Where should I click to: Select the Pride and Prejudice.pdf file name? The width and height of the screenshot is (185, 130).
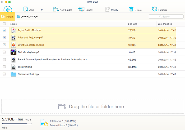pos(30,38)
